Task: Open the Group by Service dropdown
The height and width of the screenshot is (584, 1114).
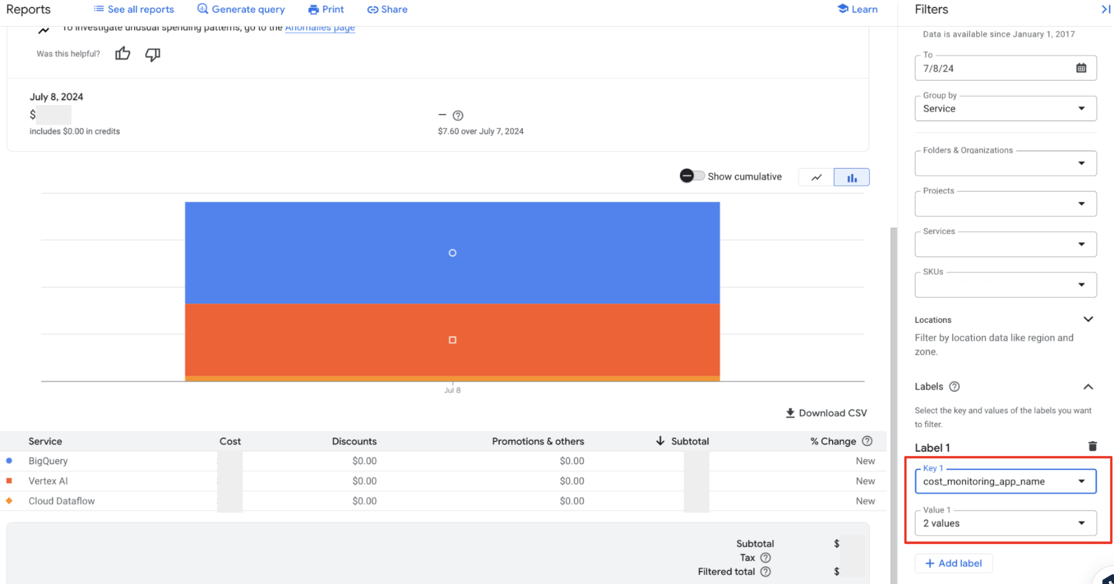Action: coord(1006,108)
